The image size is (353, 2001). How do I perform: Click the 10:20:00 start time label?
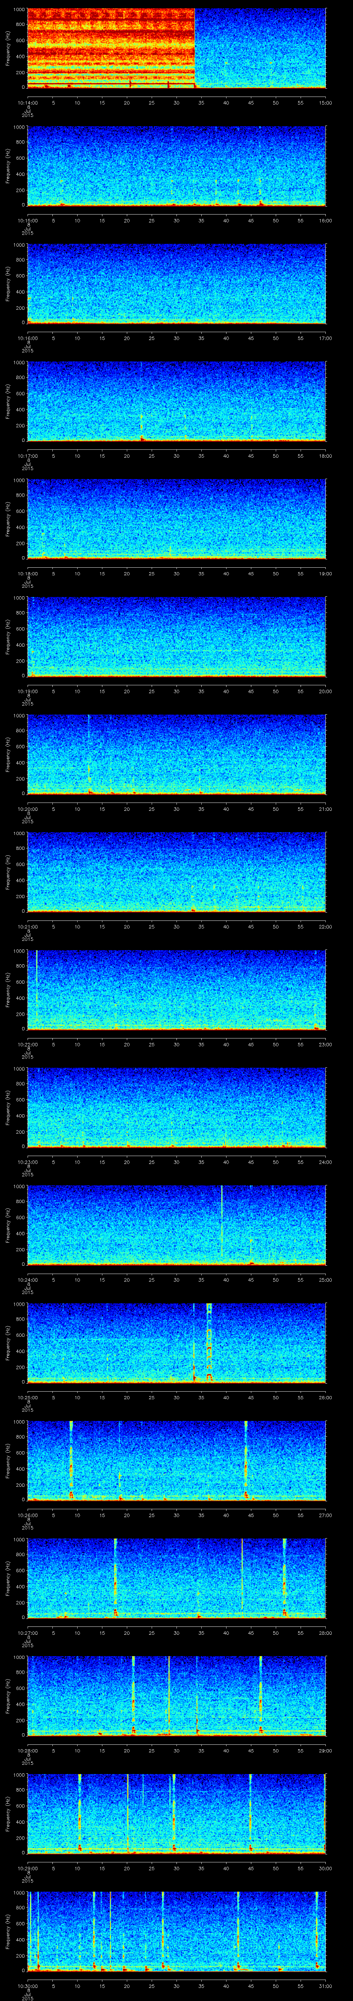coord(27,809)
